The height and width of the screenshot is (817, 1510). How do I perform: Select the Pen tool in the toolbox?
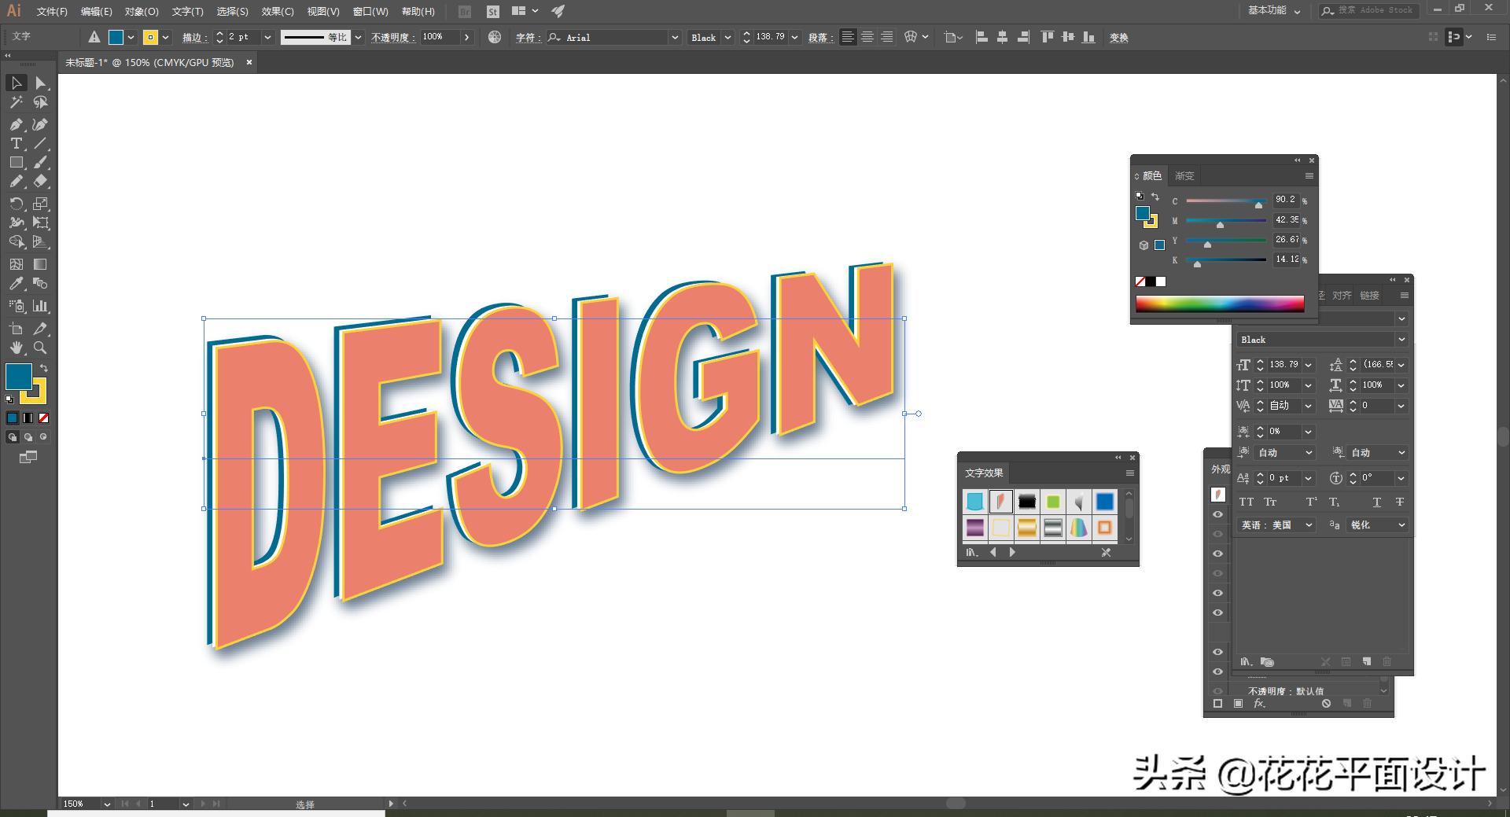click(x=16, y=124)
